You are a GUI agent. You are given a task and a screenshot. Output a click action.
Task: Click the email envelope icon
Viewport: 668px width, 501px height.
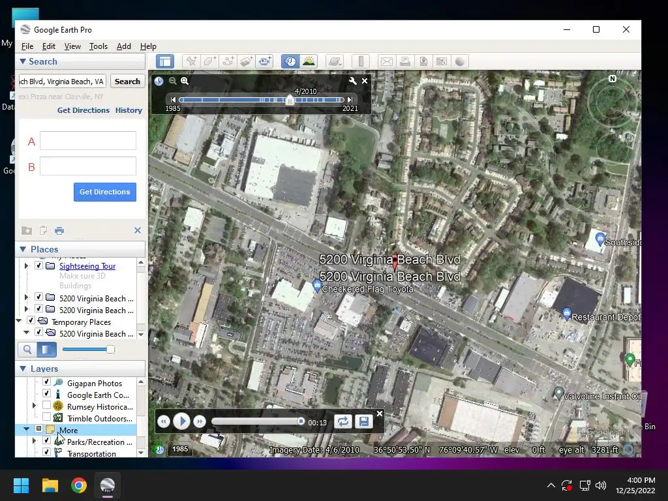pos(387,61)
